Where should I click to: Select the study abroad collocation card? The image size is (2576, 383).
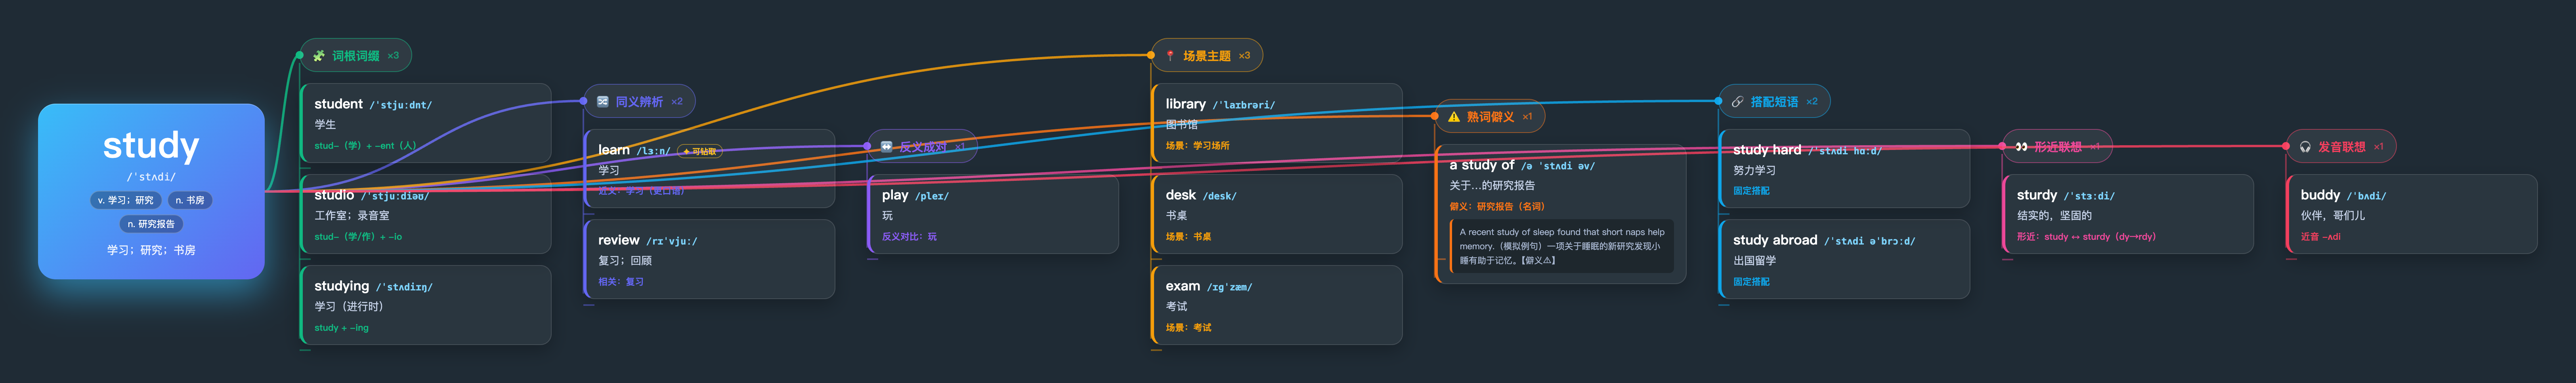[x=1844, y=259]
